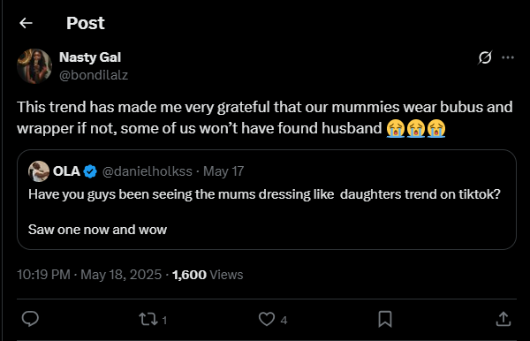The image size is (530, 341).
Task: Click the blue verified badge beside OLA
Action: tap(90, 171)
